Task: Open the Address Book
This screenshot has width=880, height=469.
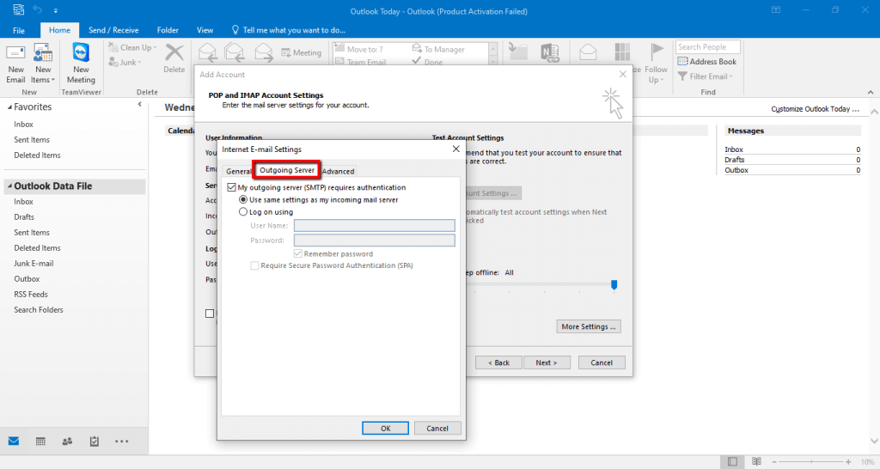Action: 706,62
